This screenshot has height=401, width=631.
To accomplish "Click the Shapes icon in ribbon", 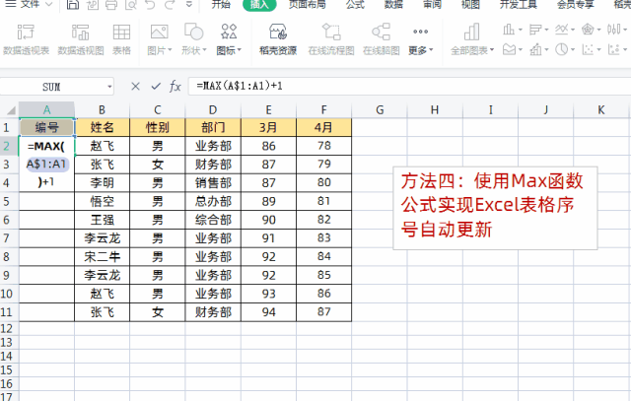I will click(x=193, y=37).
